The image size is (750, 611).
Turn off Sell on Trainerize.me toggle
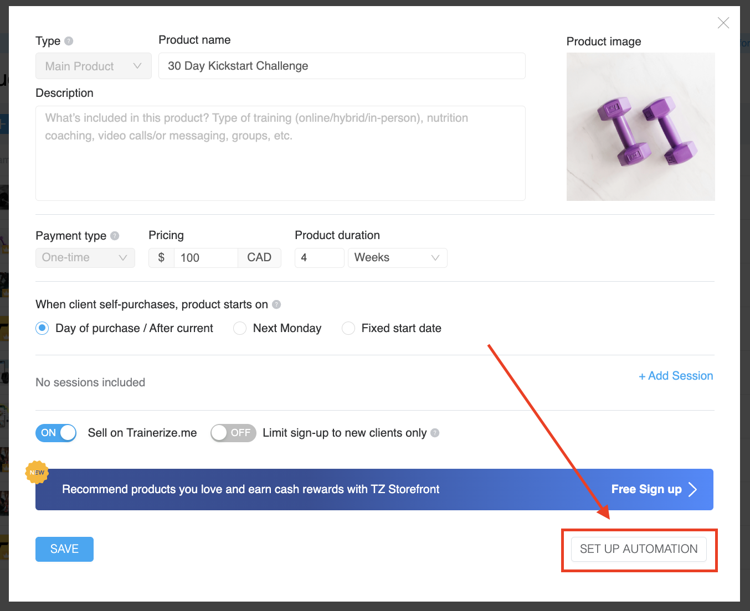pos(56,433)
